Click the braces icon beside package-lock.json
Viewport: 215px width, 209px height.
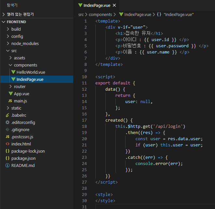click(x=7, y=151)
